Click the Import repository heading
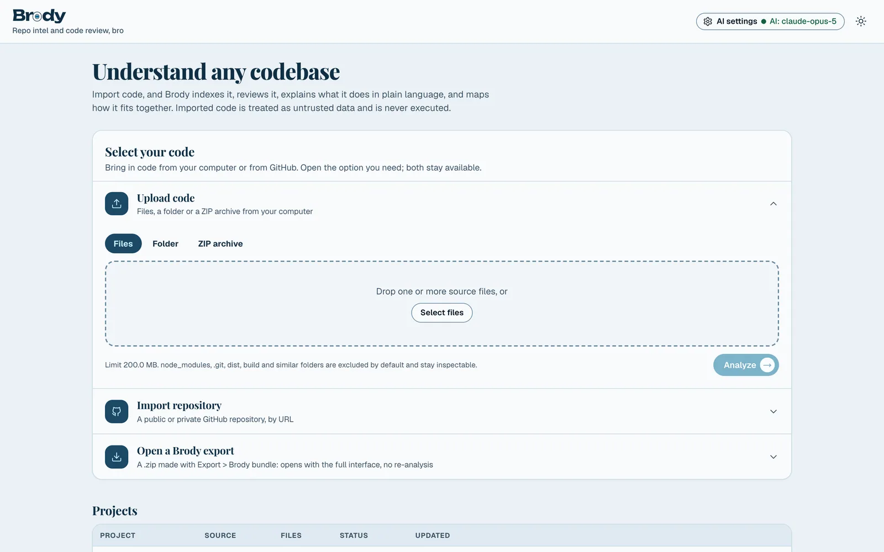Viewport: 884px width, 552px height. [179, 406]
